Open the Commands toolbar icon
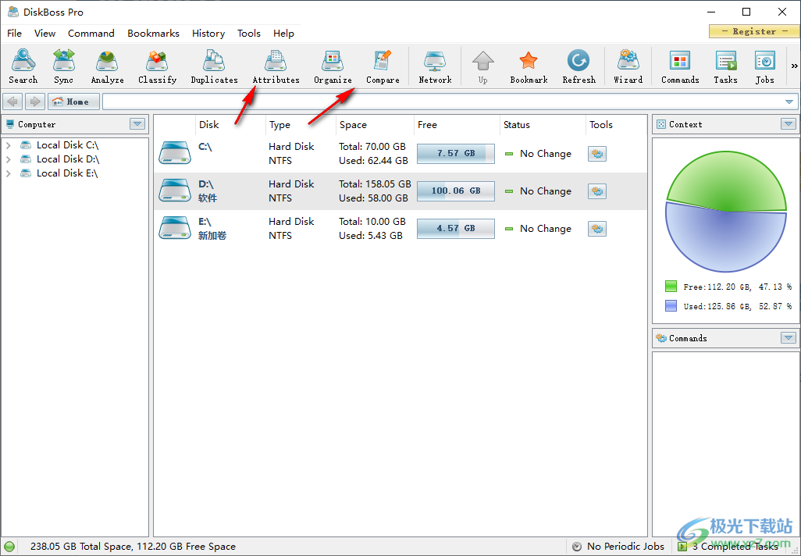The height and width of the screenshot is (556, 801). tap(680, 66)
